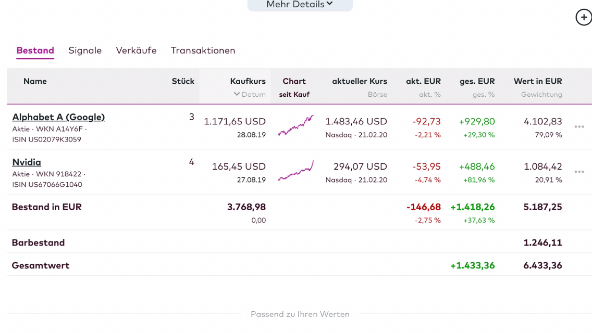Open the three-dot menu for Alphabet A
Screen dimensions: 592x333
tap(579, 127)
